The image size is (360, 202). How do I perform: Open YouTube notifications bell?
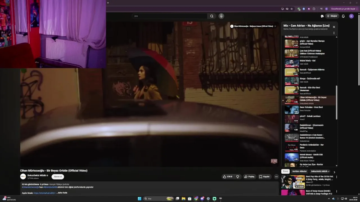tap(343, 16)
